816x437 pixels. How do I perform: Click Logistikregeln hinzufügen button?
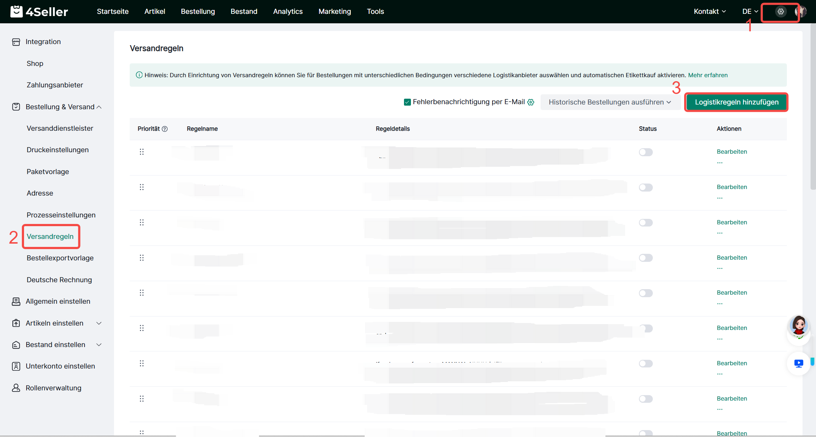point(737,102)
